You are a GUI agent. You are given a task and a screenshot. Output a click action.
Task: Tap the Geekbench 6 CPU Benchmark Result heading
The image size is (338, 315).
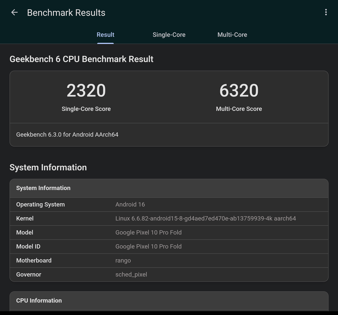tap(81, 59)
